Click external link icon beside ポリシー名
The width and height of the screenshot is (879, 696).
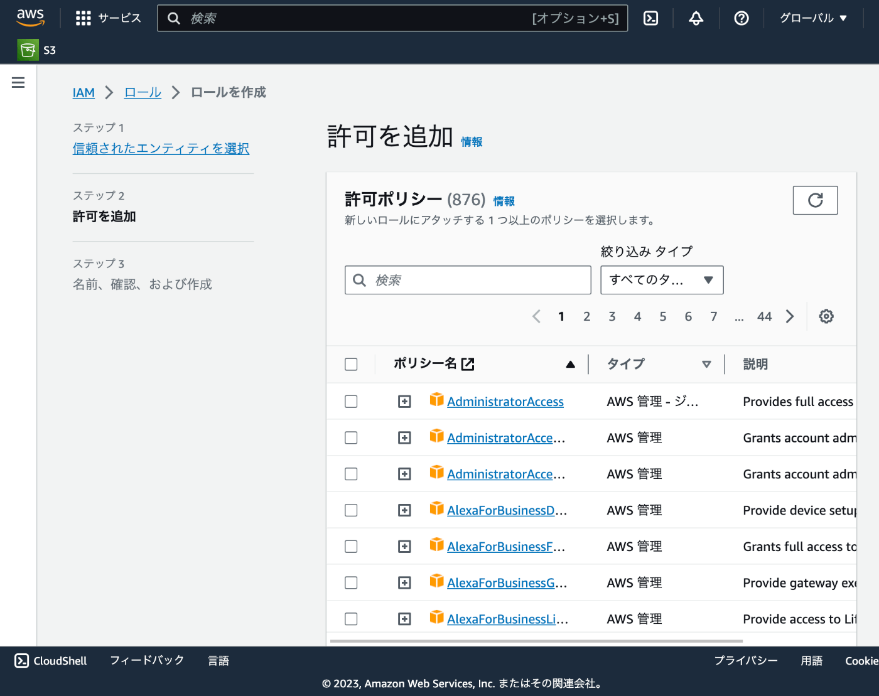(x=468, y=364)
